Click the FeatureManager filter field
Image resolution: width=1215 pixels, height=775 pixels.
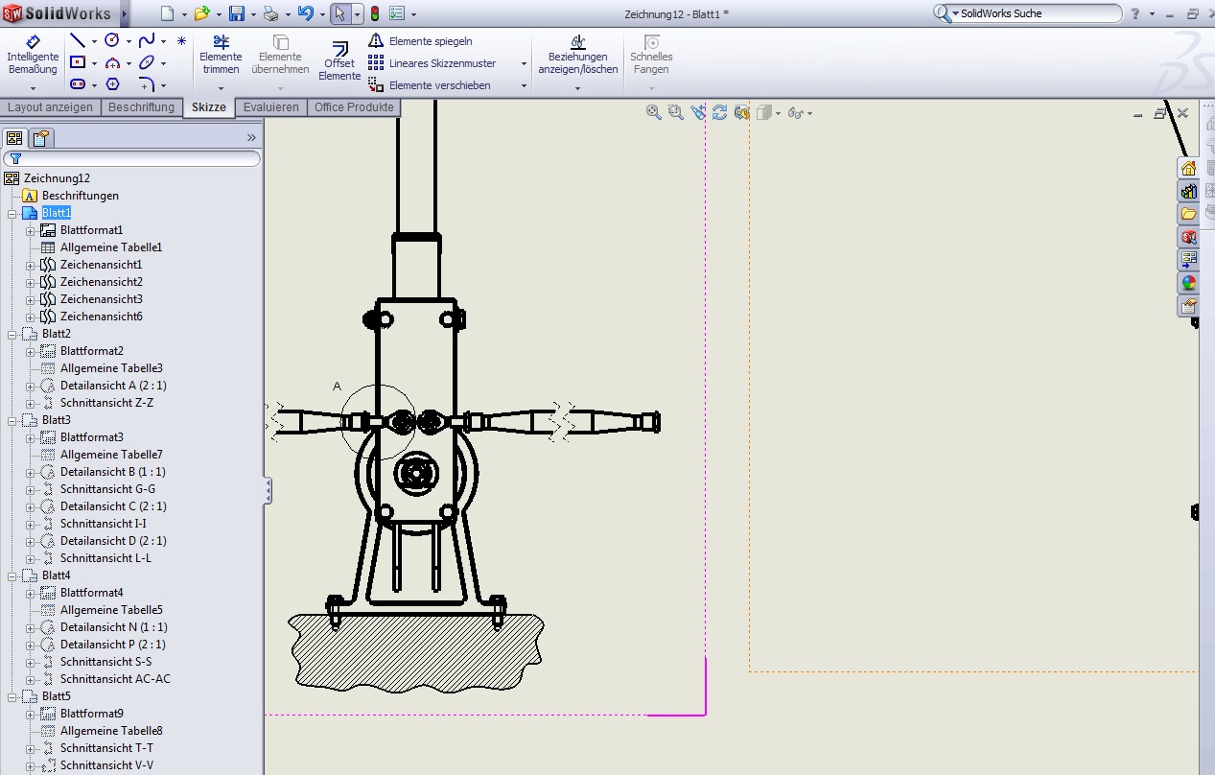click(132, 158)
